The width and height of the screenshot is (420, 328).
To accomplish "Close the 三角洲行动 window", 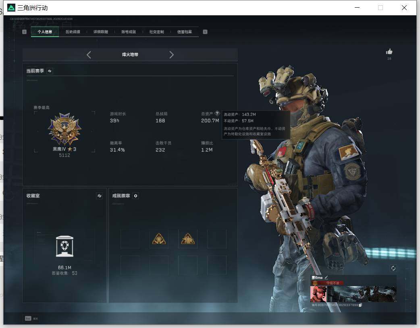I will pyautogui.click(x=404, y=8).
